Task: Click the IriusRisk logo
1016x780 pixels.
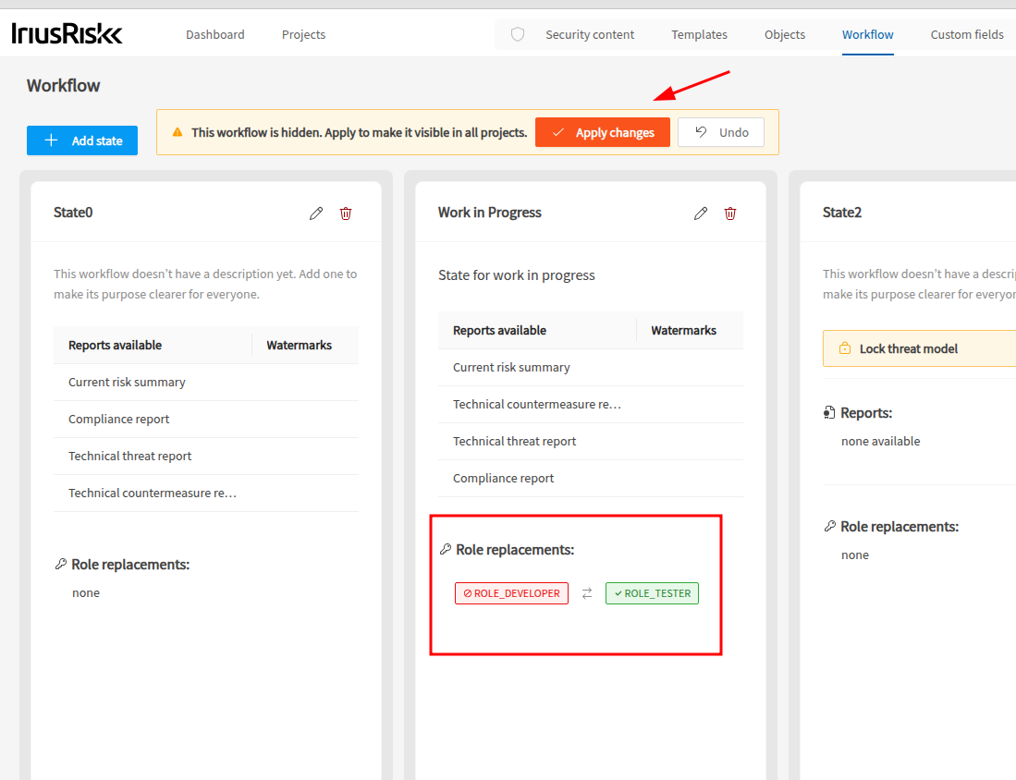Action: (67, 33)
